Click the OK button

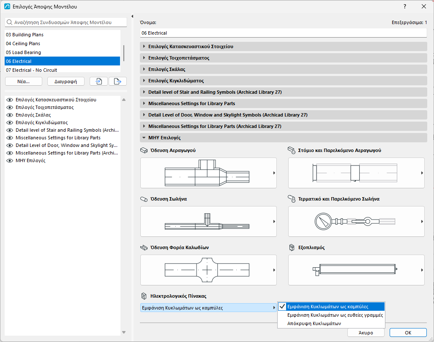coord(408,333)
